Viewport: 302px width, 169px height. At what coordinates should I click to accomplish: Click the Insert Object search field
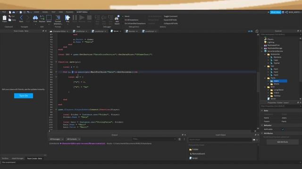220,140
